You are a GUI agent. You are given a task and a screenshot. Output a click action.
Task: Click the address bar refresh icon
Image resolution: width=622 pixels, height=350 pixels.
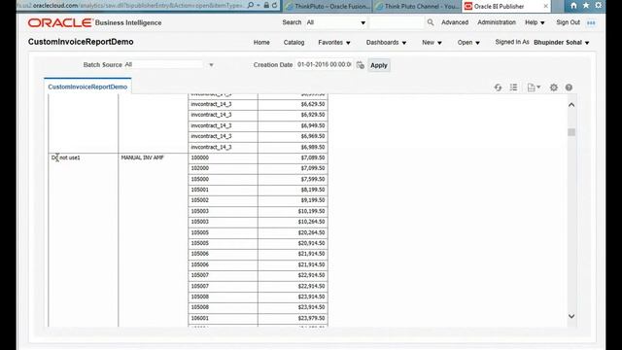click(x=274, y=6)
